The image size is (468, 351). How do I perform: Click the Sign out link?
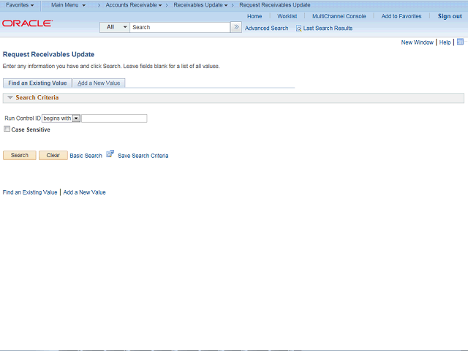[x=450, y=16]
